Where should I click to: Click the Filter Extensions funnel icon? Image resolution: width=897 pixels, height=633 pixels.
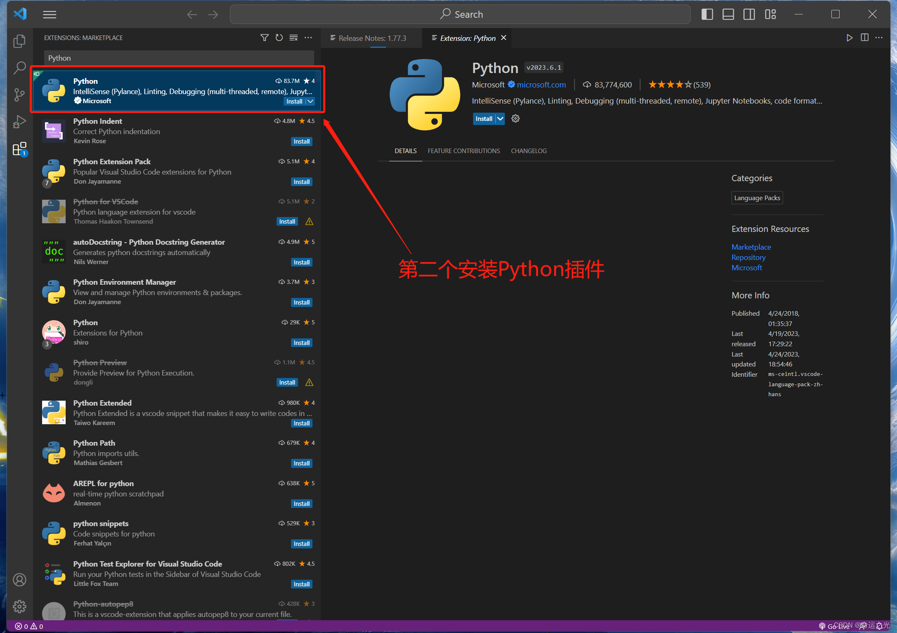[265, 38]
